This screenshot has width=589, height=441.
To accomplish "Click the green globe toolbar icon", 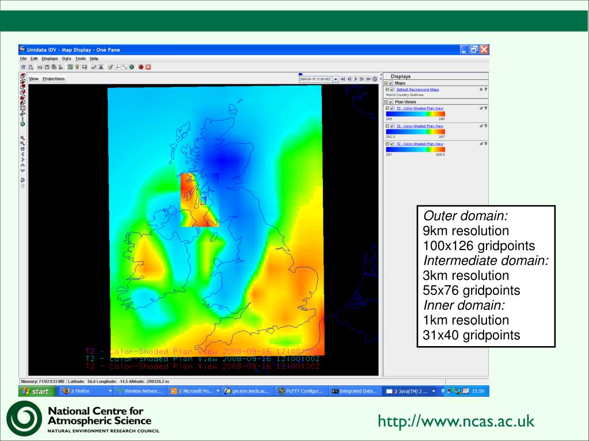I will point(132,67).
